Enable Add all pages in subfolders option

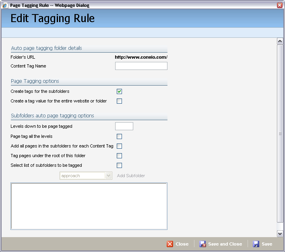click(x=119, y=146)
